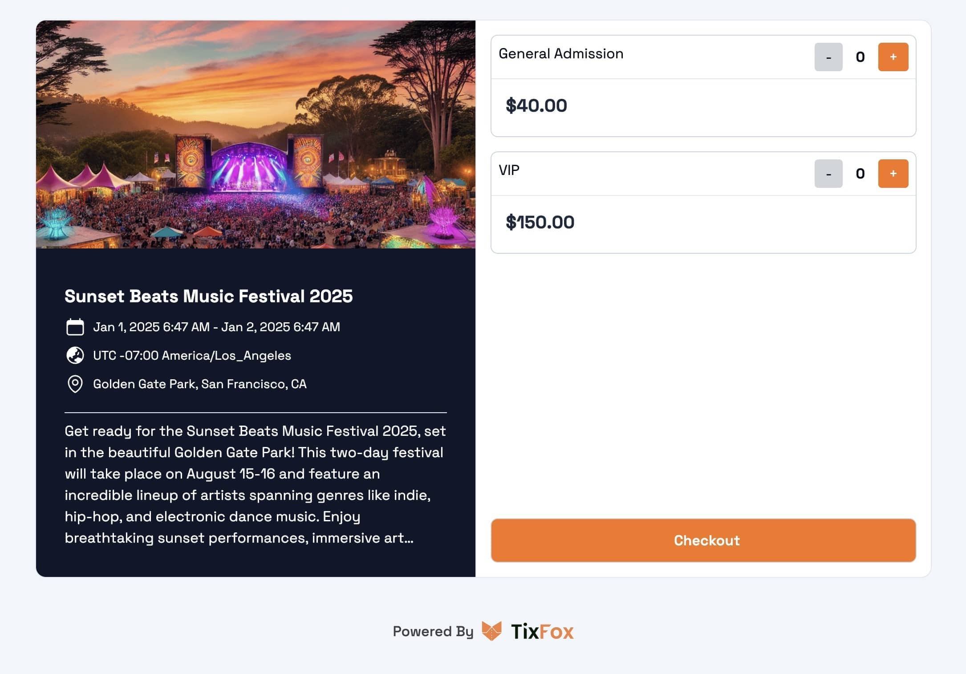The width and height of the screenshot is (966, 674).
Task: Click the calendar icon beside event dates
Action: click(x=75, y=327)
